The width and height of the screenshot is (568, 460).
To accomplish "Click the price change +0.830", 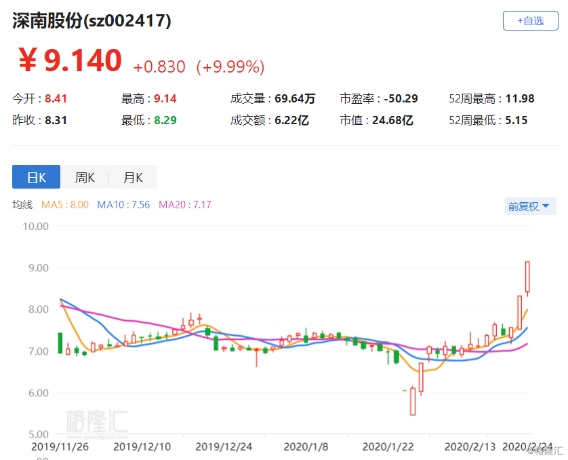I will pyautogui.click(x=159, y=66).
